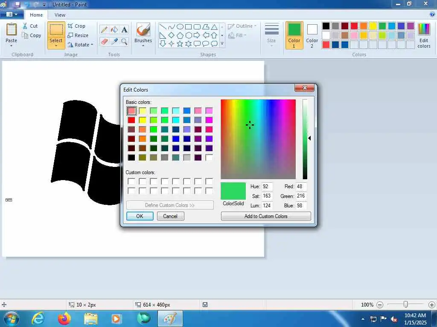Click the Paste clipboard icon
The height and width of the screenshot is (327, 437).
tap(12, 29)
